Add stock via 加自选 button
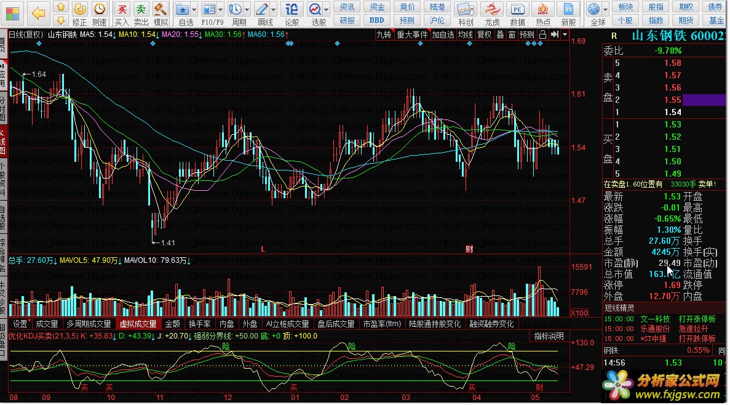Screen dimensions: 730x405 point(443,34)
